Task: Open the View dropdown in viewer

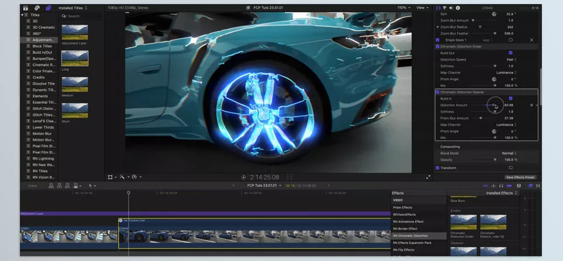Action: (x=422, y=8)
